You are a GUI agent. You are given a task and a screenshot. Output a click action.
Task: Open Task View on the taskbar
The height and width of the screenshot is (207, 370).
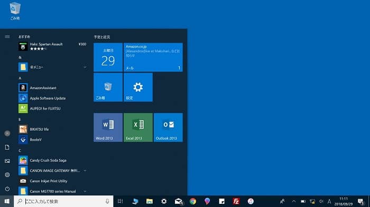point(121,201)
